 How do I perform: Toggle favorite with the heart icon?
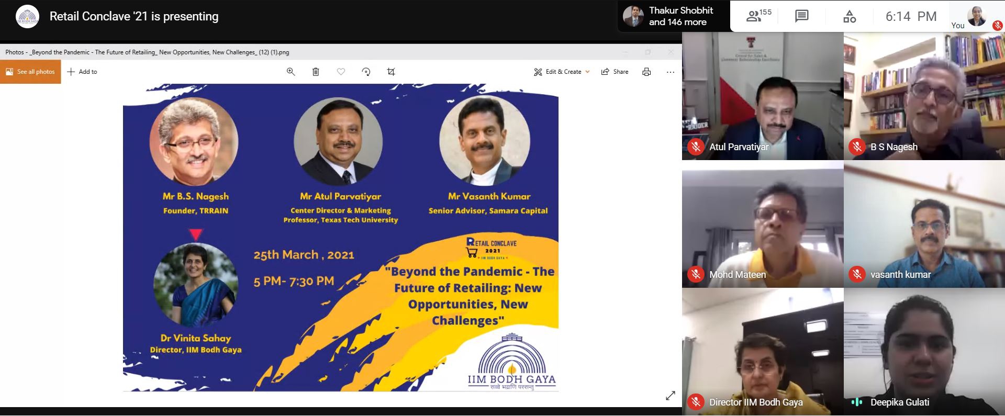click(341, 72)
